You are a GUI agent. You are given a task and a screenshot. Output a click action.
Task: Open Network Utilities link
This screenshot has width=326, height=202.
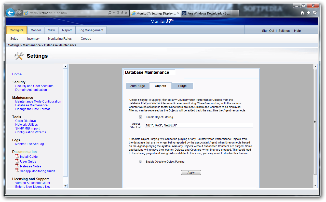26,125
